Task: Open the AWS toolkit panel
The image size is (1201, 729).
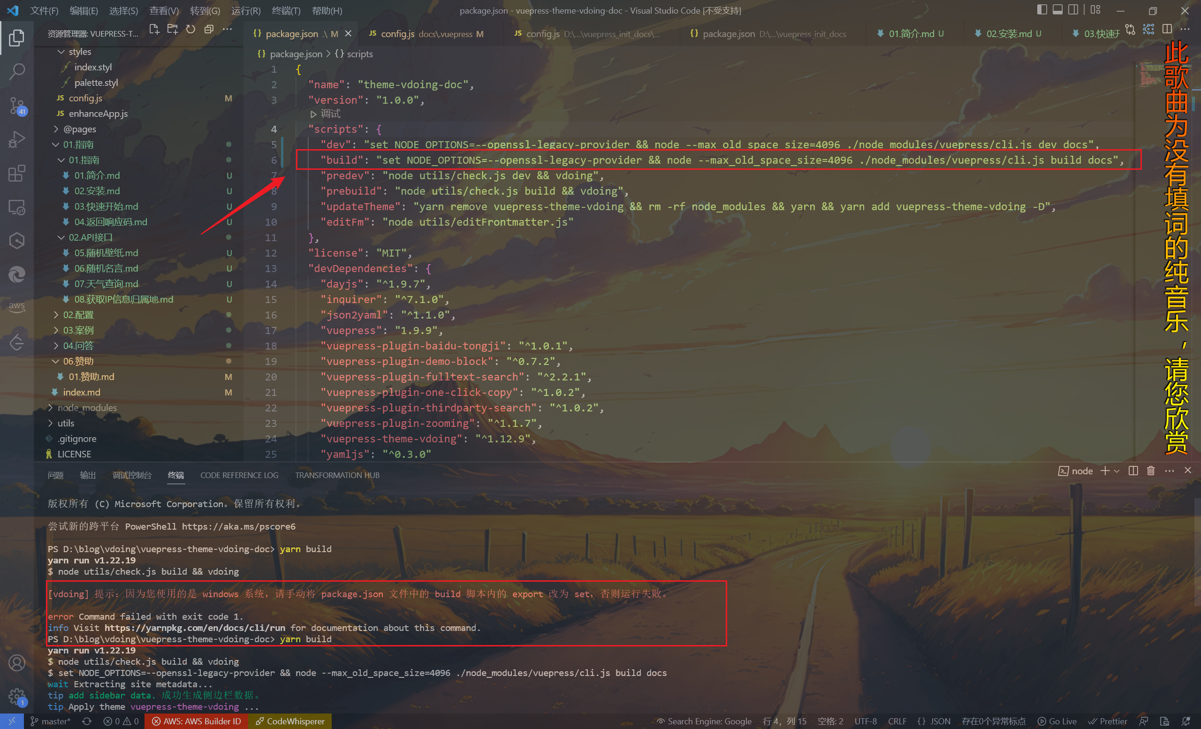Action: click(x=16, y=307)
